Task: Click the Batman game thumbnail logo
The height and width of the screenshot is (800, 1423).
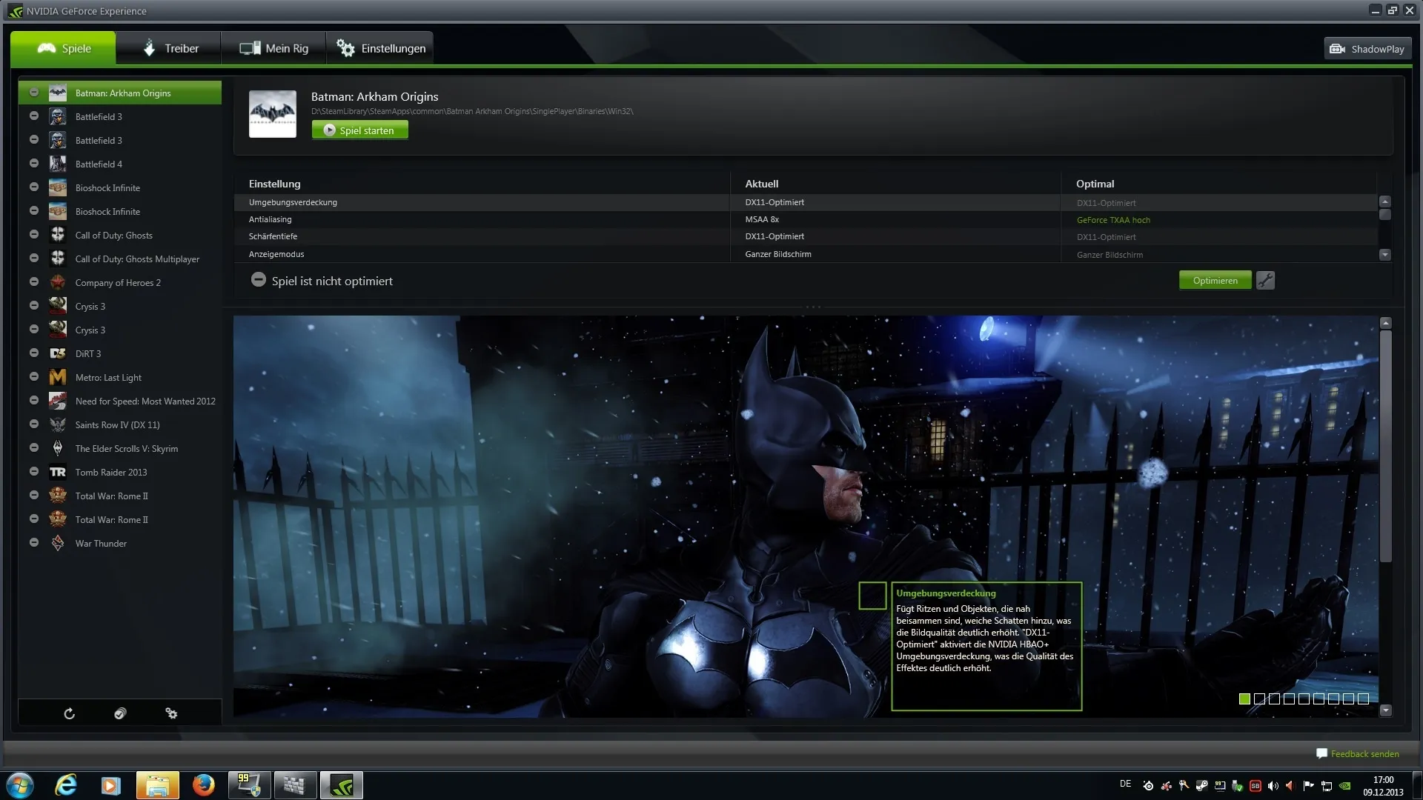Action: coord(273,114)
